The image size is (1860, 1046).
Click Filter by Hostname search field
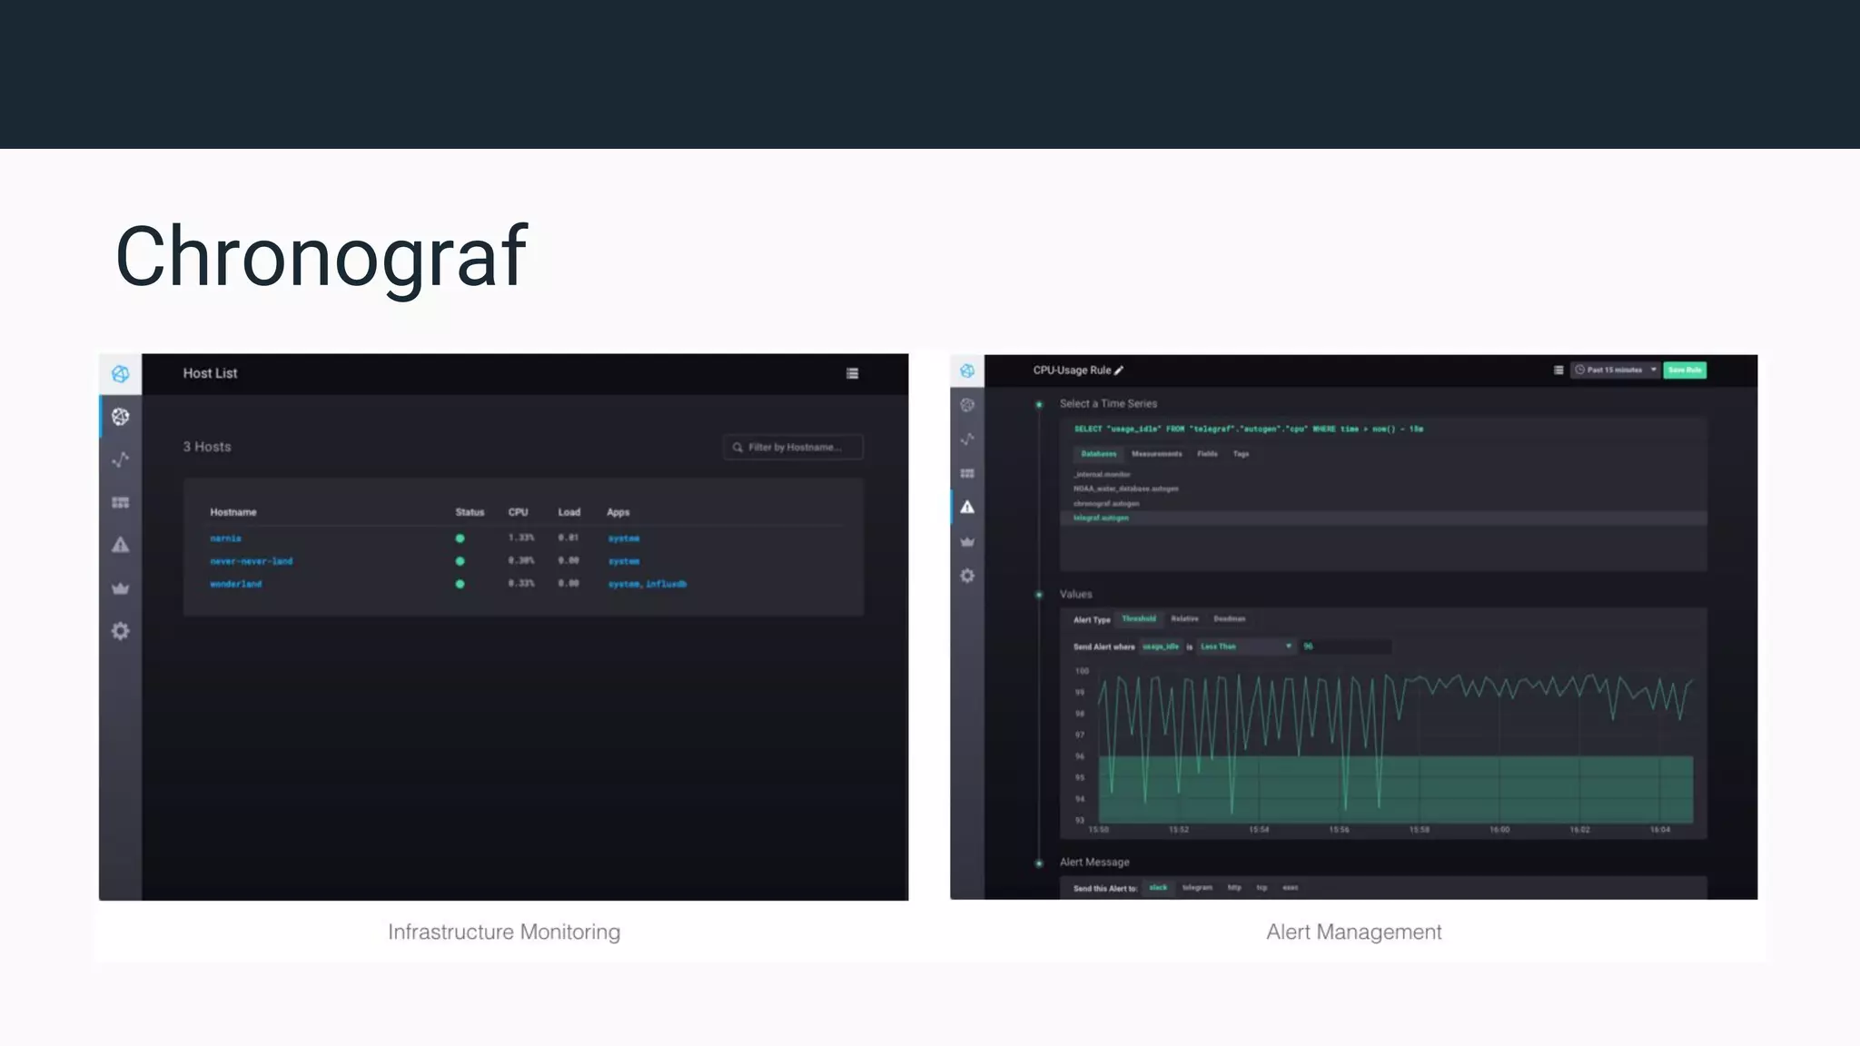click(x=793, y=447)
